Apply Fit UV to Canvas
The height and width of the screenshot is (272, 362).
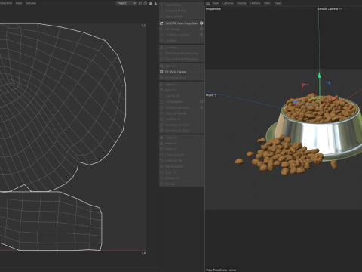(x=176, y=72)
